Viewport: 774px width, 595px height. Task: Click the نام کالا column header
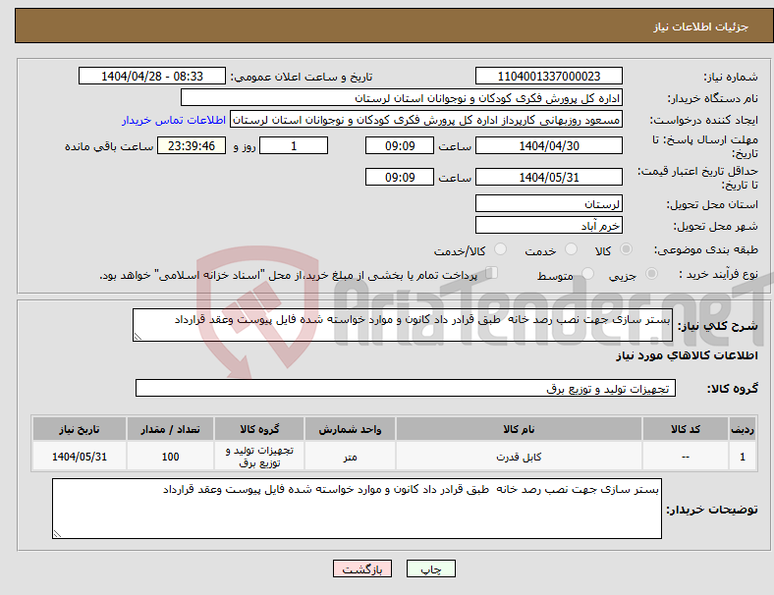(x=519, y=429)
